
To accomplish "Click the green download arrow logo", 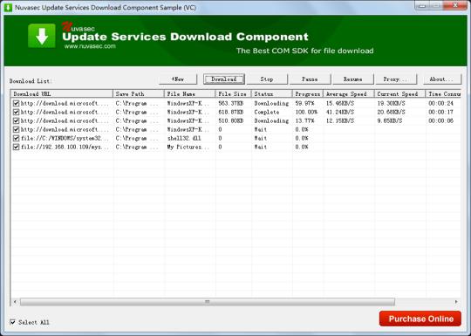I will pyautogui.click(x=42, y=36).
